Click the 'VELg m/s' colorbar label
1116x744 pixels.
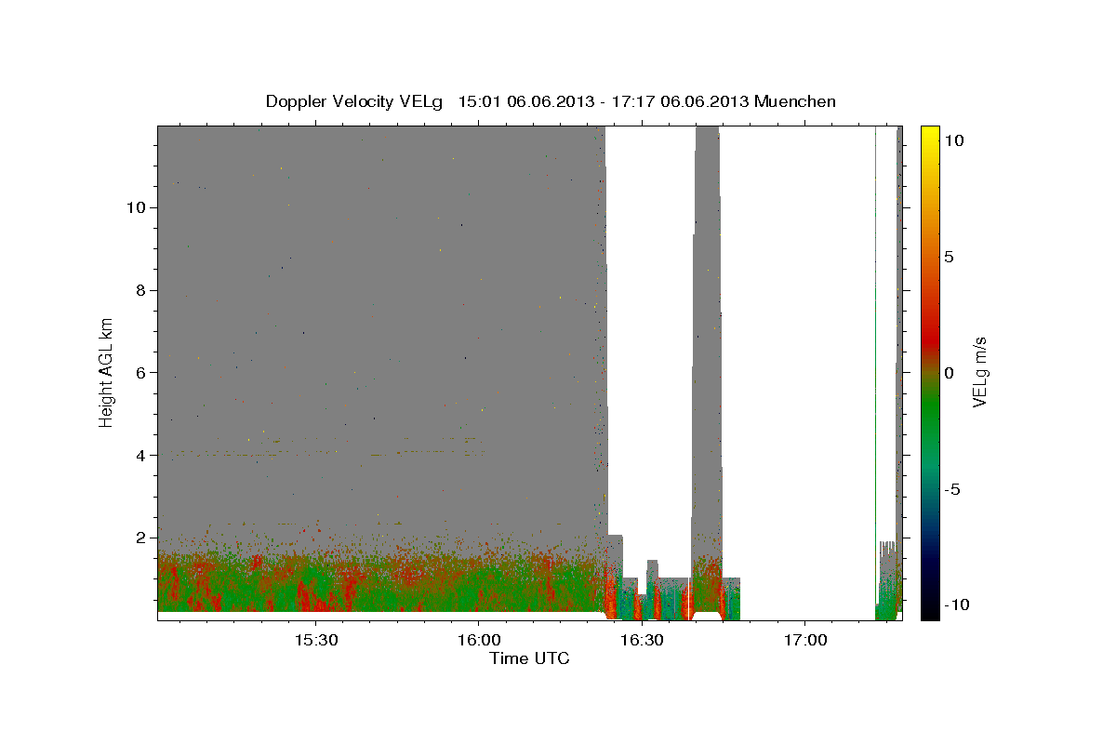pyautogui.click(x=979, y=372)
